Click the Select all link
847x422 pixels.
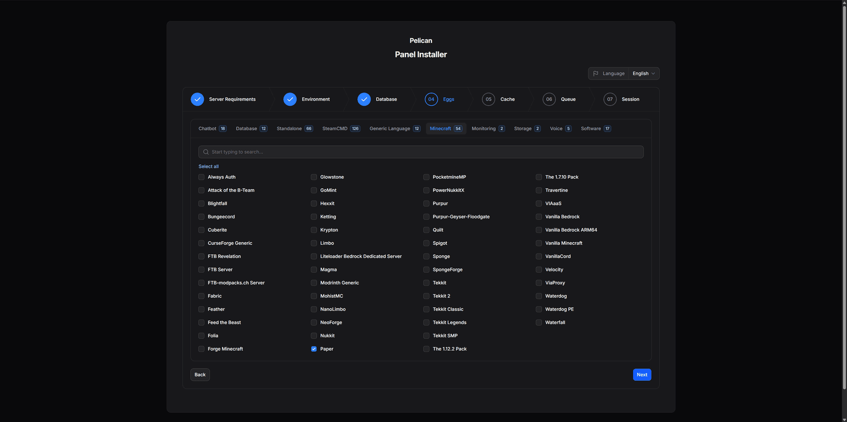click(209, 167)
